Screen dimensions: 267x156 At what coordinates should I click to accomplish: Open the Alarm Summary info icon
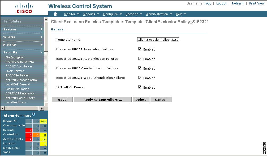34,114
